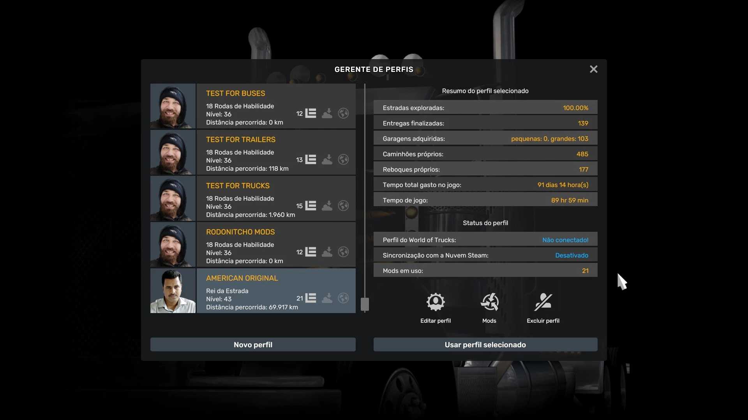Click cloud sync icon on RODONITCHO MODS profile
The image size is (748, 420).
pyautogui.click(x=327, y=252)
